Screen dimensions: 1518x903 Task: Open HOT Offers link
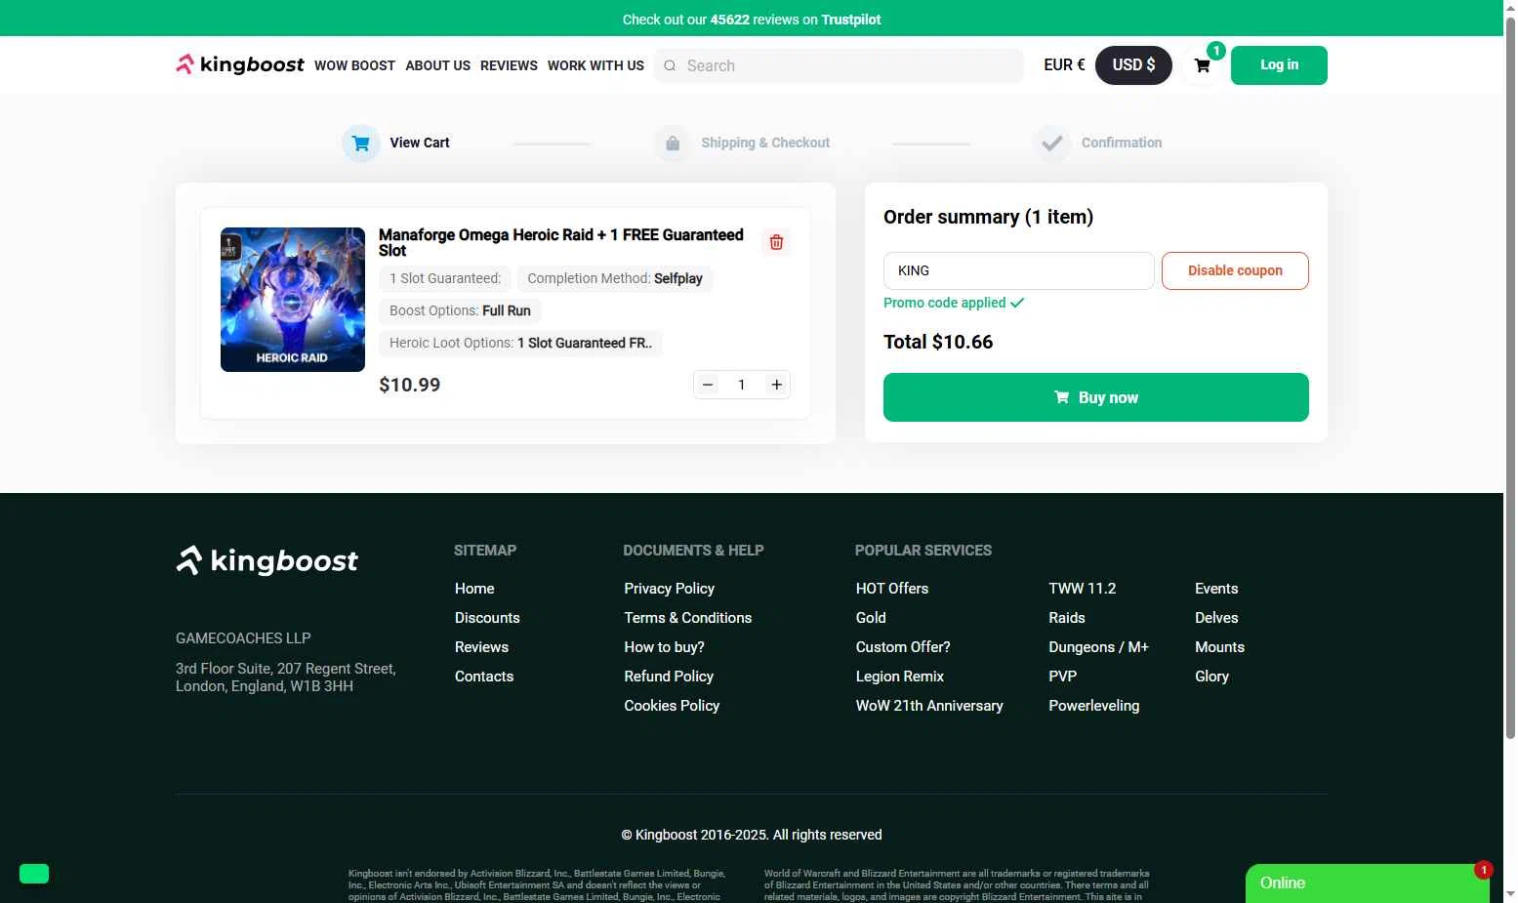tap(892, 589)
